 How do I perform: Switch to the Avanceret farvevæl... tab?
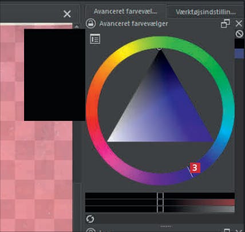point(125,11)
